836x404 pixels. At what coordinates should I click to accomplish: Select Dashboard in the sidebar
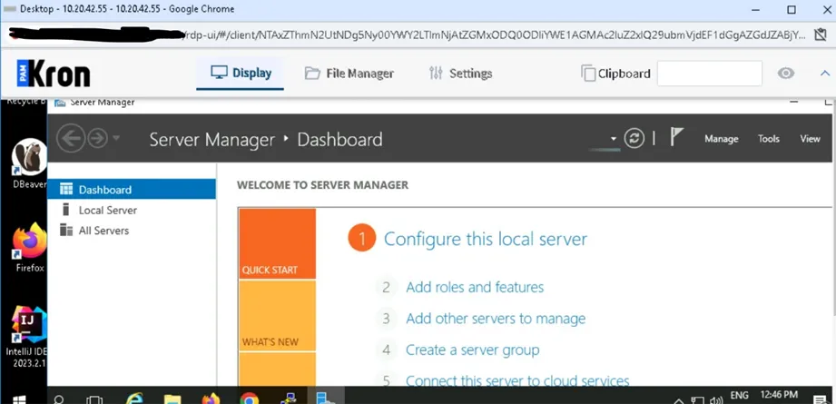tap(131, 189)
